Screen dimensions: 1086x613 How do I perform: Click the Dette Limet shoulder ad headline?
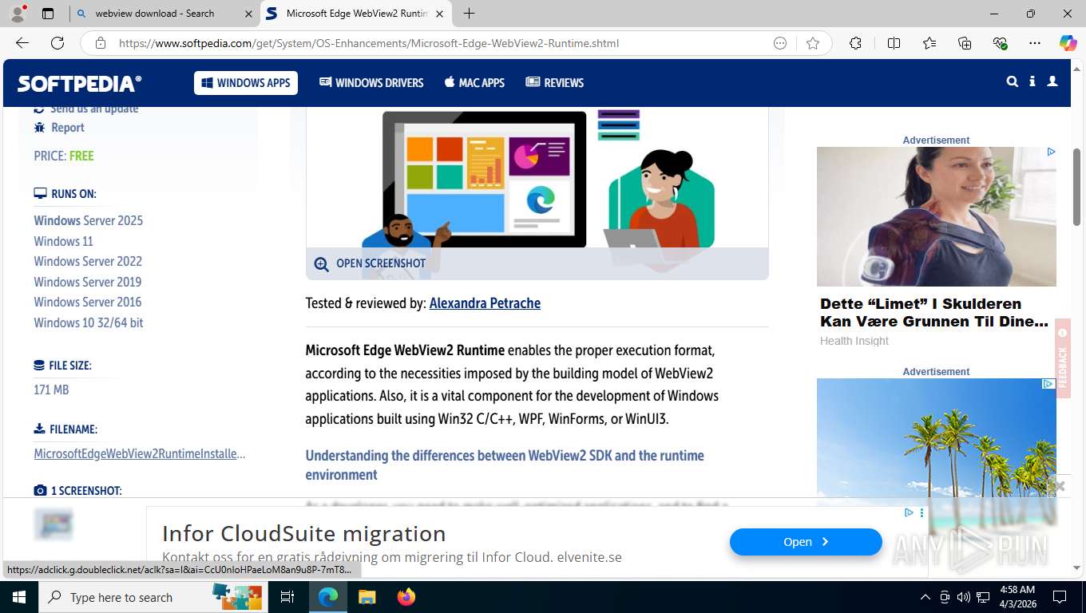(x=934, y=312)
